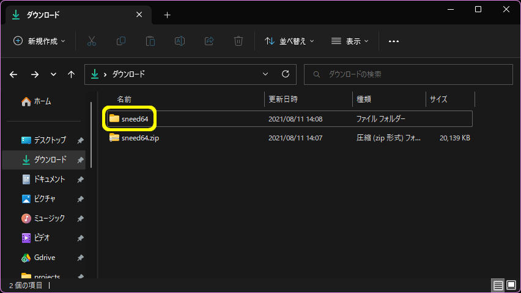
Task: Click date 2021/08/11 14:08
Action: pos(295,119)
